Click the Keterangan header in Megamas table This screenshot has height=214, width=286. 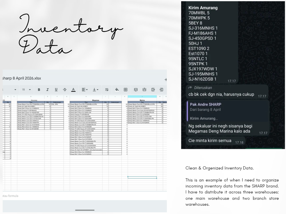pos(115,102)
